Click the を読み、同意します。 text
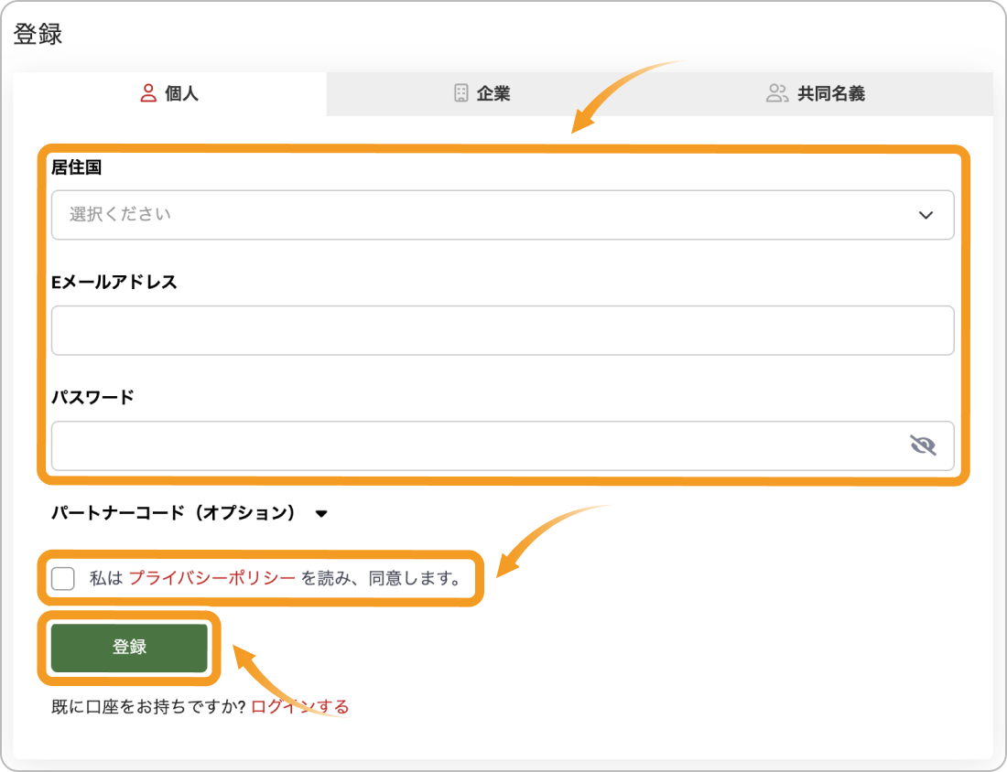This screenshot has width=1007, height=772. point(382,578)
